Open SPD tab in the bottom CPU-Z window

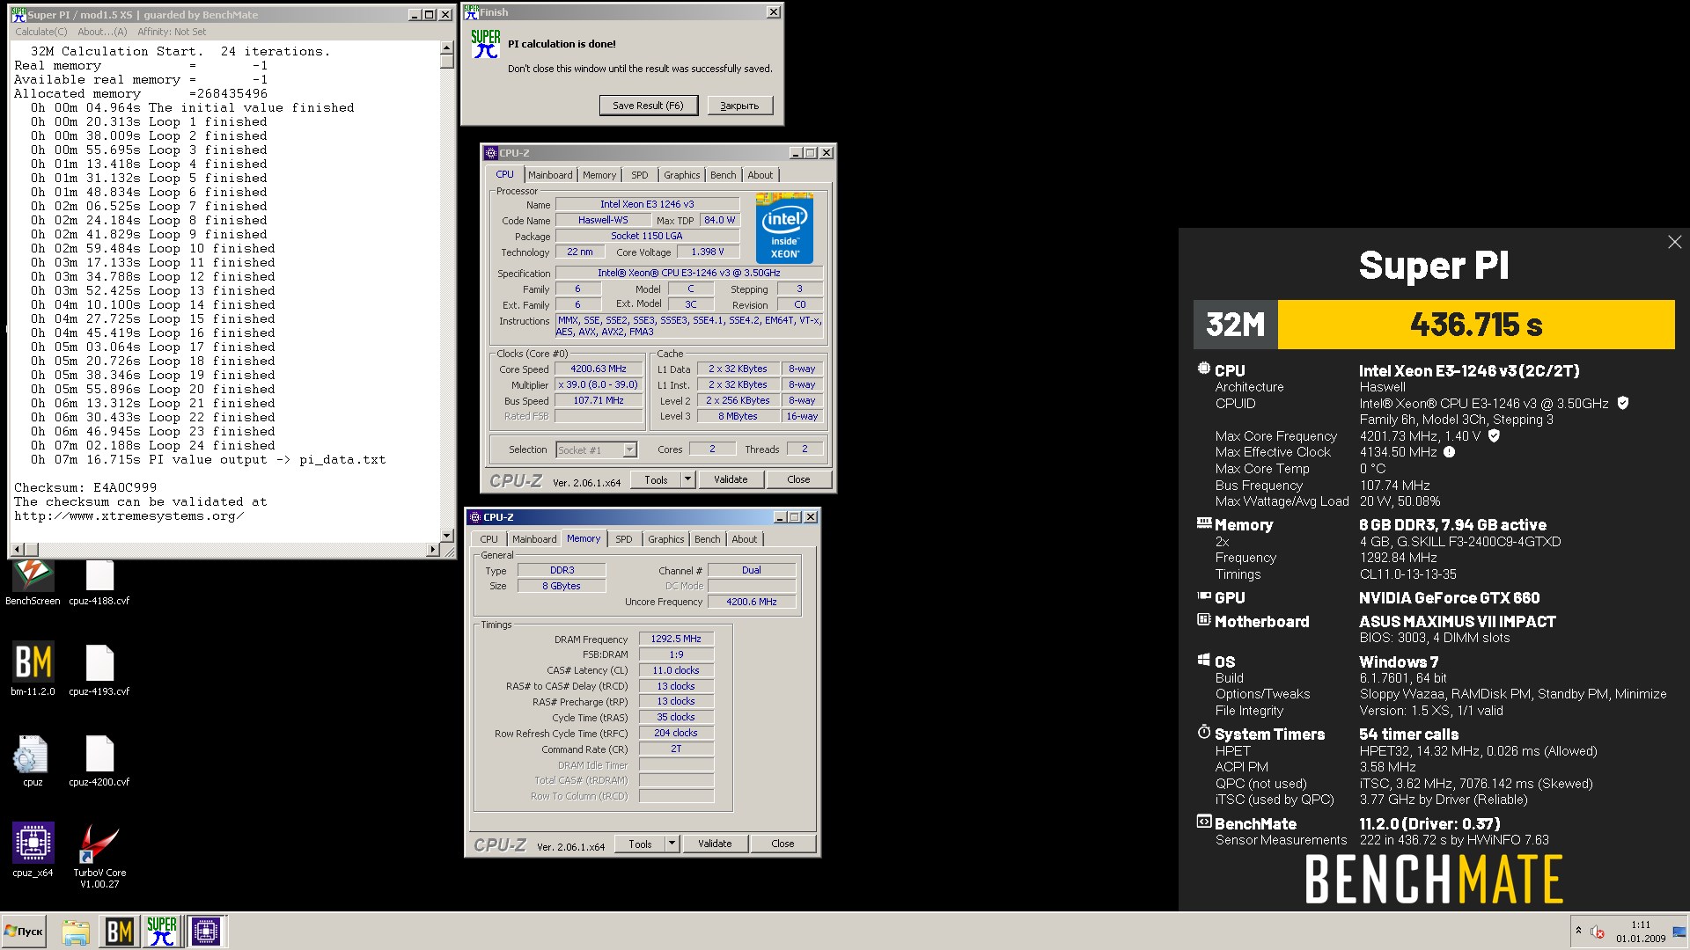coord(624,539)
